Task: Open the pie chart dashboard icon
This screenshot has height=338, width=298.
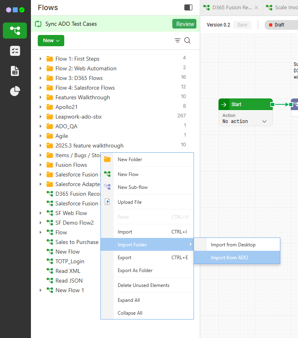Action: tap(15, 91)
